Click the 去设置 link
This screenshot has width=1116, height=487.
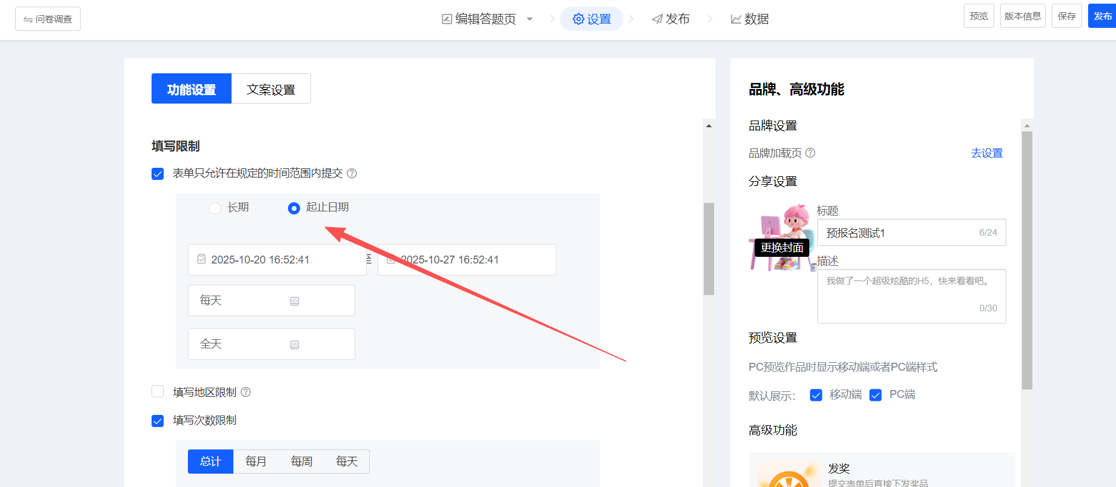click(x=986, y=153)
